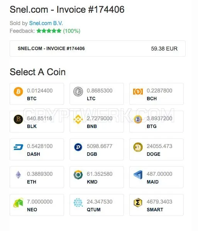Choose the DigiByte DGB icon
198x231 pixels.
78,147
